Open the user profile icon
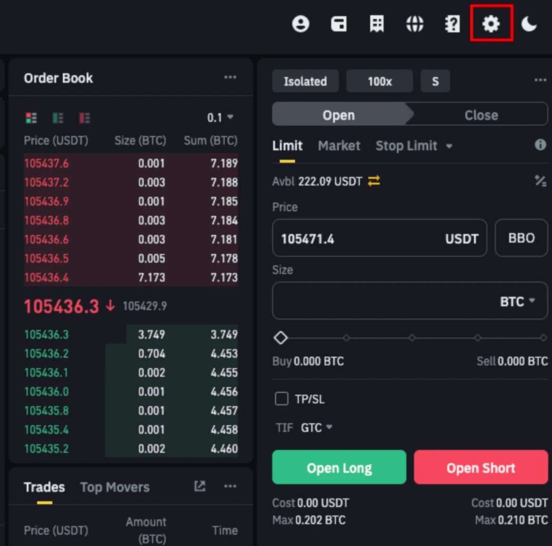This screenshot has width=552, height=546. tap(301, 24)
